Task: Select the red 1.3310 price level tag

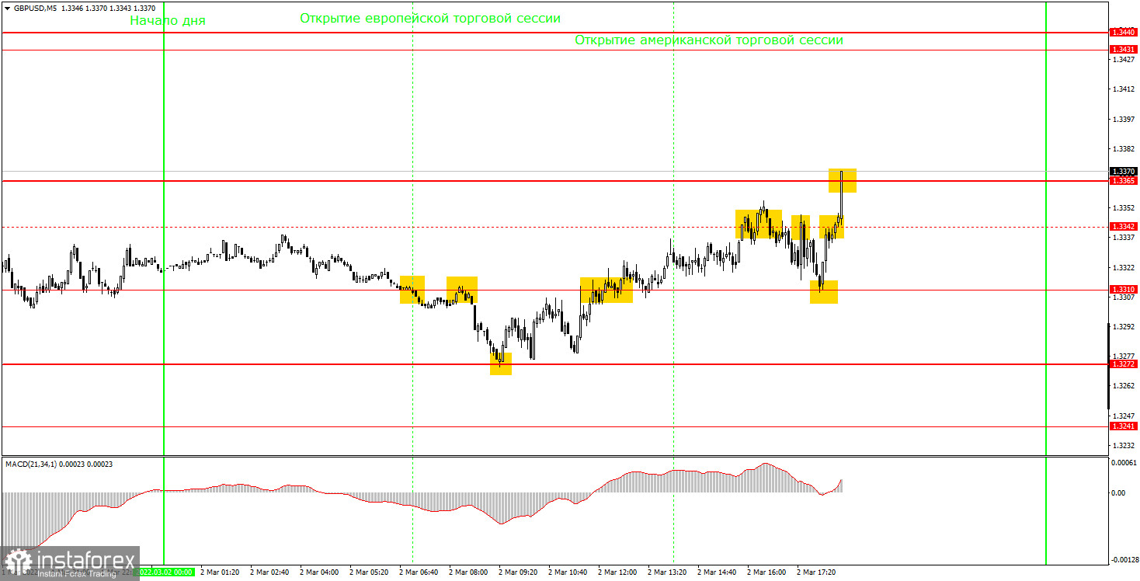Action: click(1124, 290)
